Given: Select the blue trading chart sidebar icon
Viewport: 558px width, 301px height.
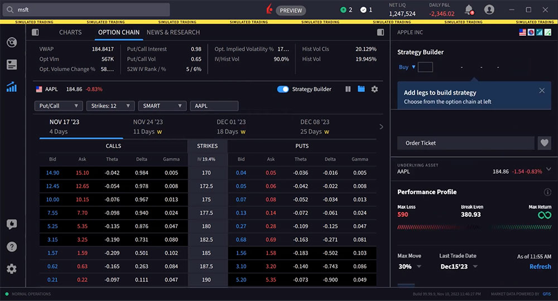Looking at the screenshot, I should pyautogui.click(x=12, y=87).
